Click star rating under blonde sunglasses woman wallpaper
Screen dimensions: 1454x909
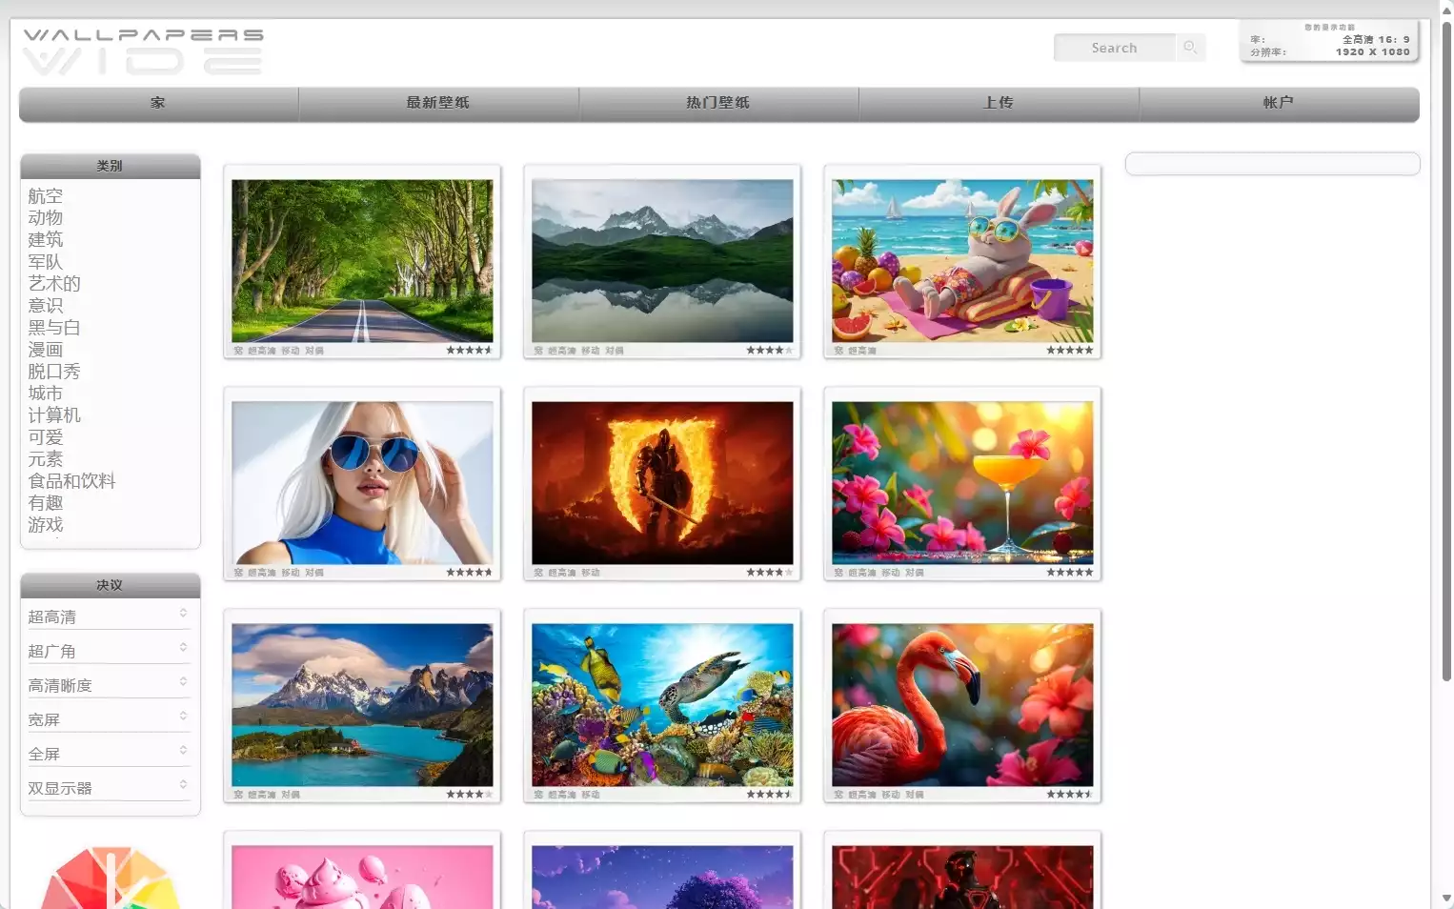(469, 573)
